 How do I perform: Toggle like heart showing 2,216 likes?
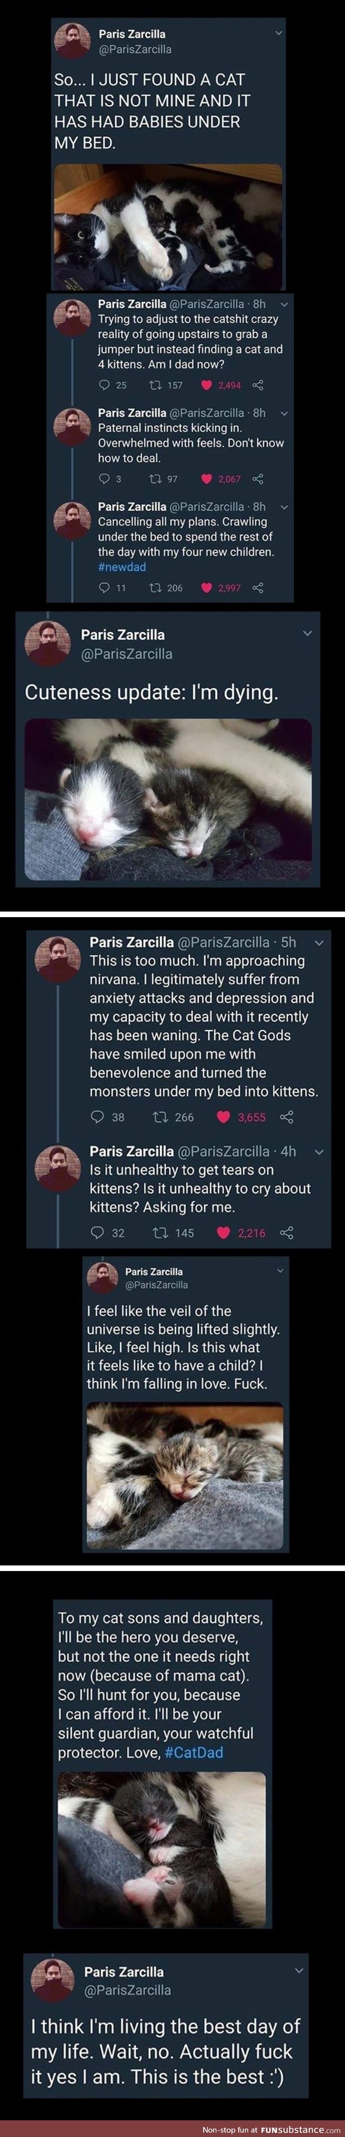223,1233
